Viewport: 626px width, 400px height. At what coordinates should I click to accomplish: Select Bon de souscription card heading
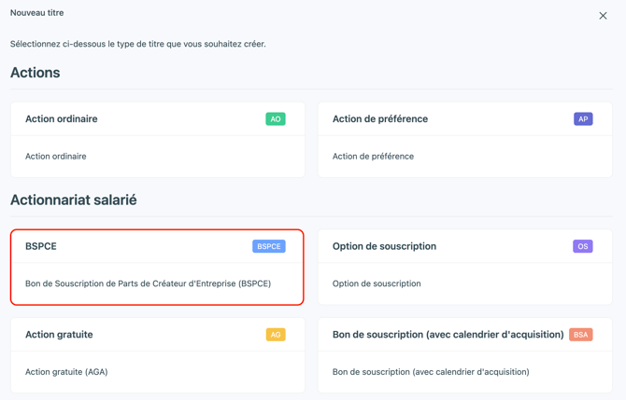tap(448, 335)
